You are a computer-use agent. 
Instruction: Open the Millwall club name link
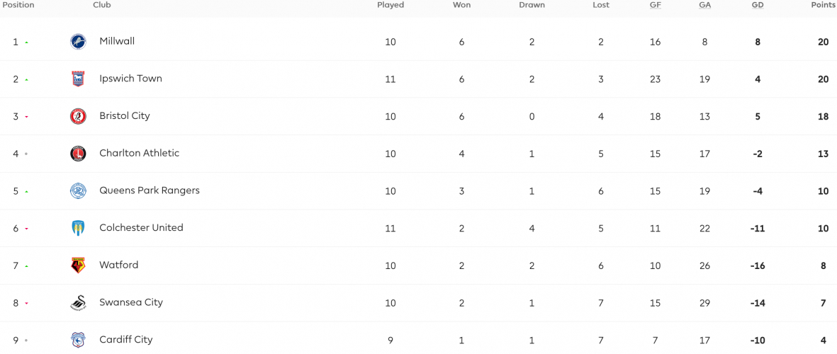click(x=117, y=41)
